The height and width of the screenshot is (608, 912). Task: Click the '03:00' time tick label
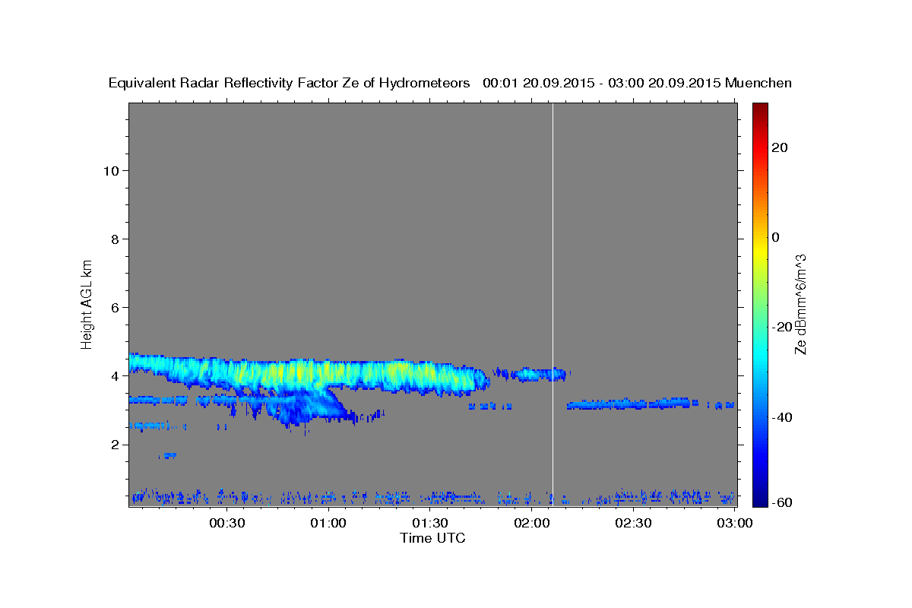[x=735, y=523]
